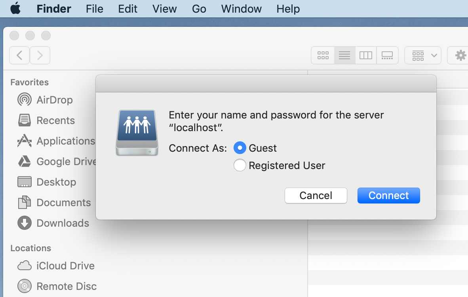468x297 pixels.
Task: Switch to icon view in toolbar
Action: pos(323,55)
